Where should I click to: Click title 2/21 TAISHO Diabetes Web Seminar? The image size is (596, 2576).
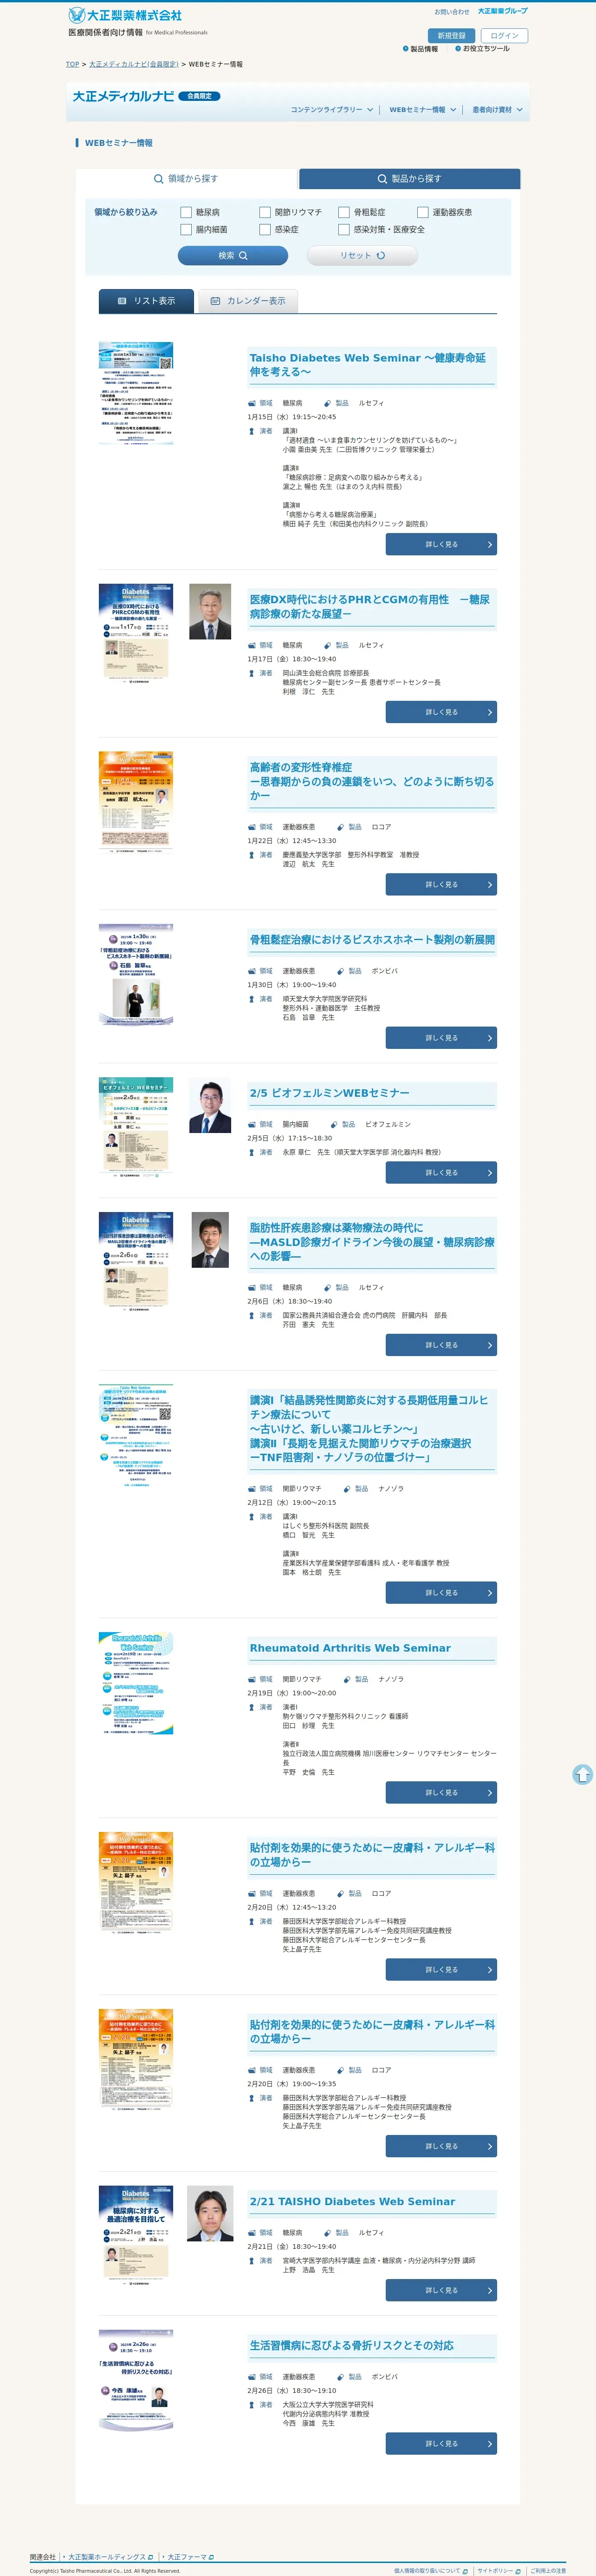pyautogui.click(x=352, y=2201)
